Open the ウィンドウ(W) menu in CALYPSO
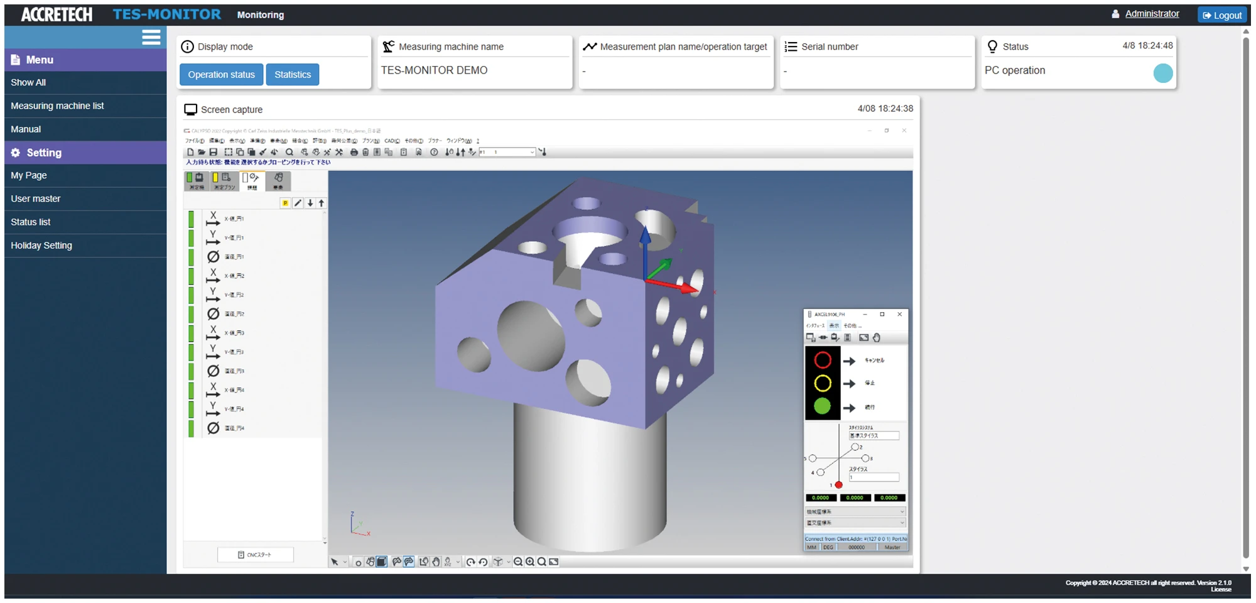 [x=459, y=141]
